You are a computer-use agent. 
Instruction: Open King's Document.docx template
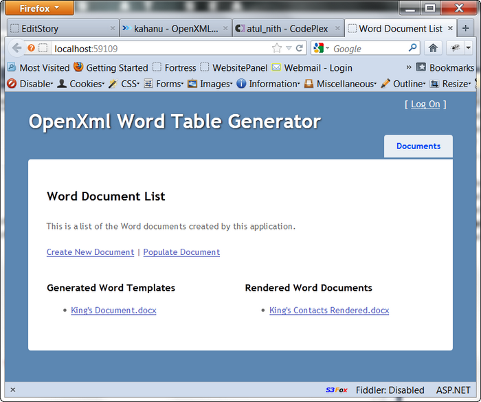click(x=113, y=310)
